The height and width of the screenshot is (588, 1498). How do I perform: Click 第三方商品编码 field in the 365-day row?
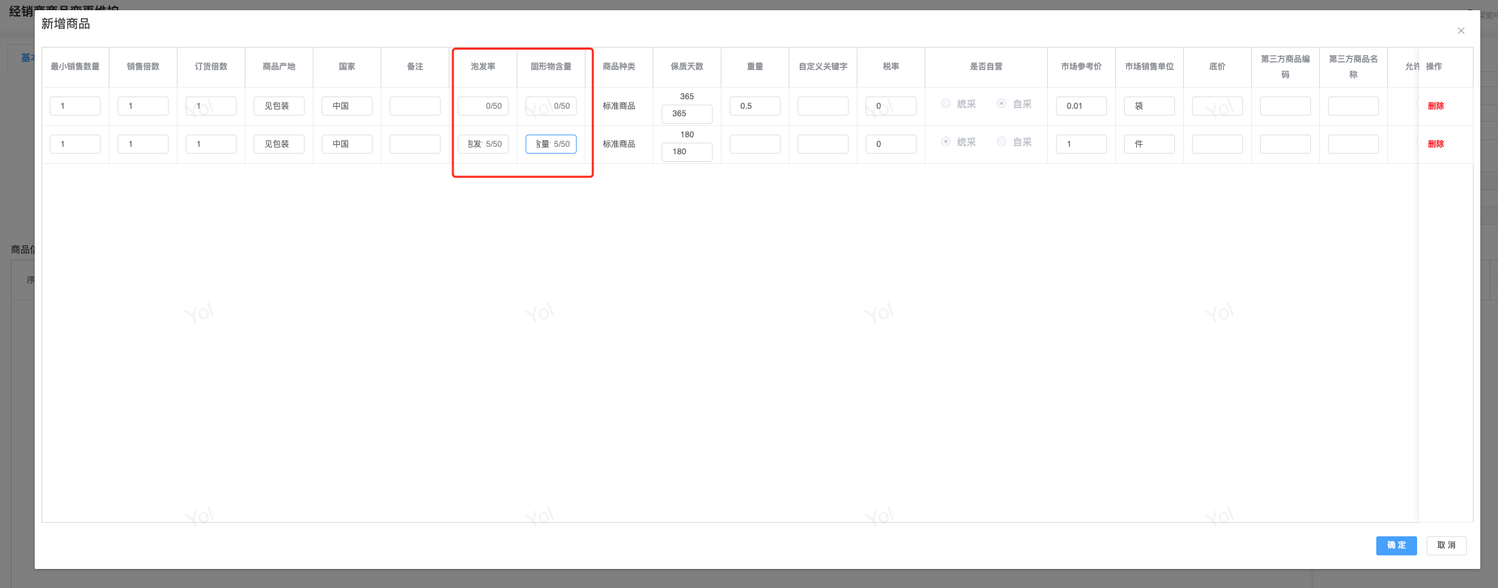[1285, 106]
